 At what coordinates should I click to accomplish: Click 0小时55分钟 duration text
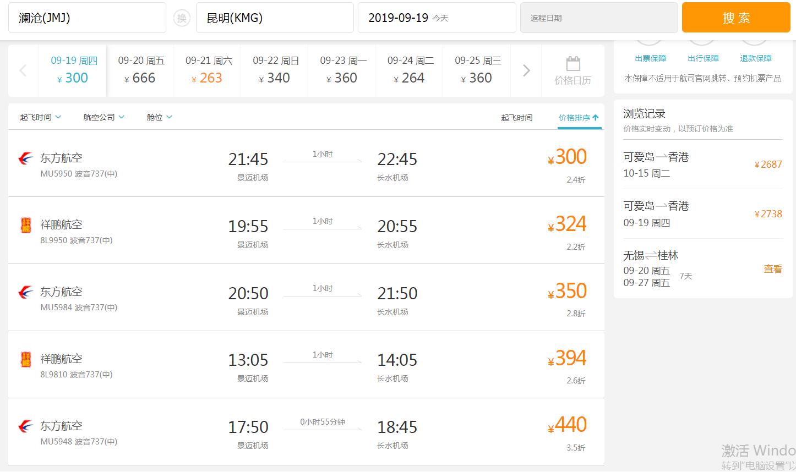point(323,422)
